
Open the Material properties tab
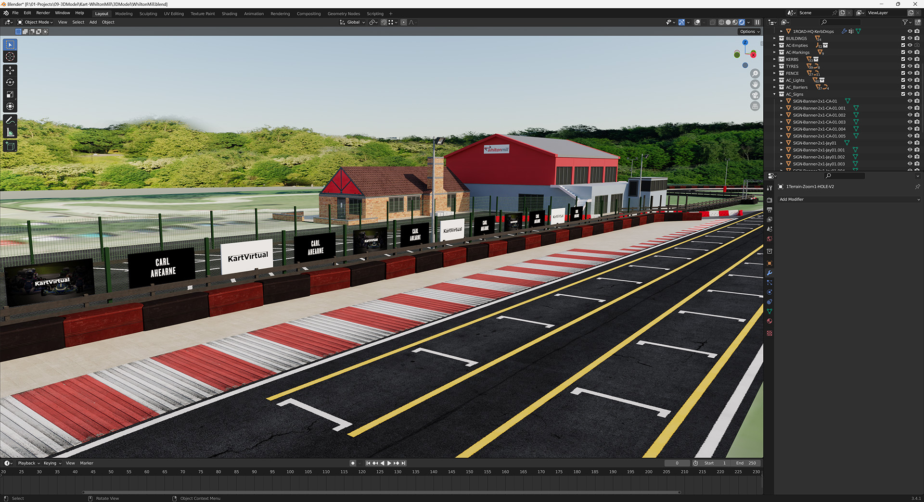(770, 321)
